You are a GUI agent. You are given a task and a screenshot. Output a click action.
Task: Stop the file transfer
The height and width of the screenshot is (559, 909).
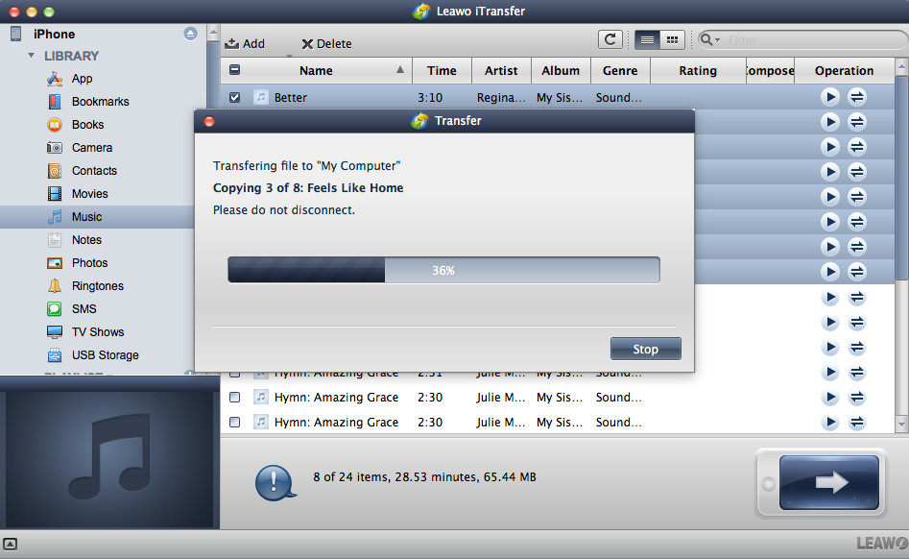[645, 349]
